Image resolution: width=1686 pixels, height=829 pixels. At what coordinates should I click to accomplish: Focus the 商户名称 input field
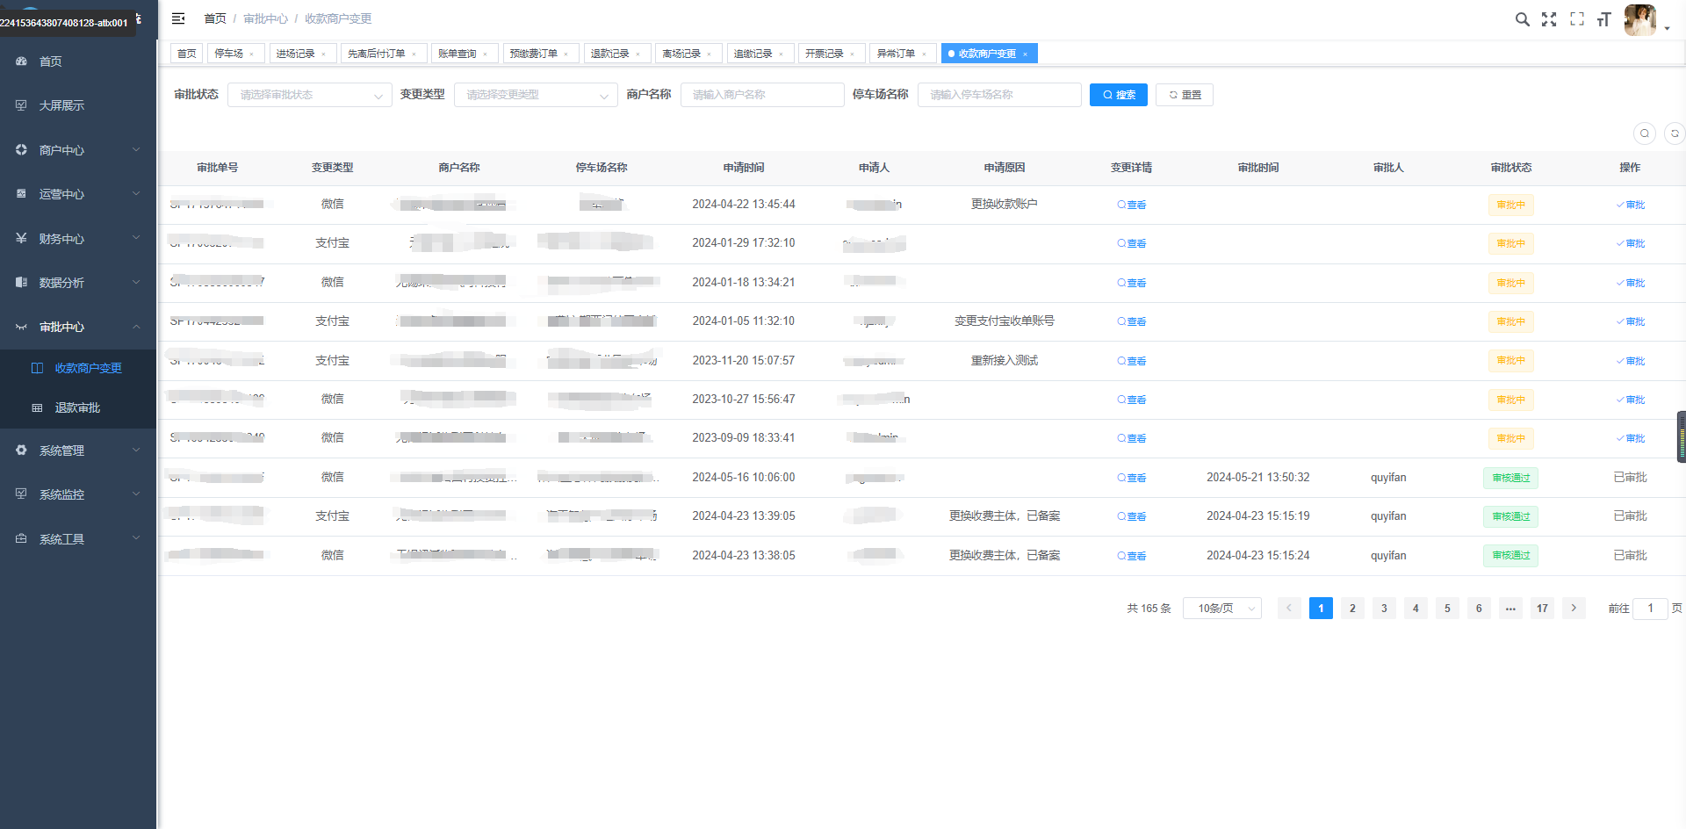tap(762, 95)
